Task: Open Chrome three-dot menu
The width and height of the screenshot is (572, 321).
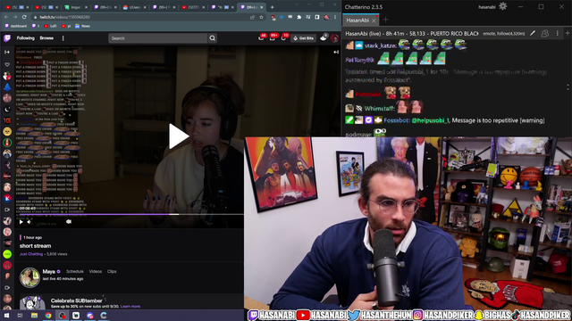Action: tap(335, 17)
